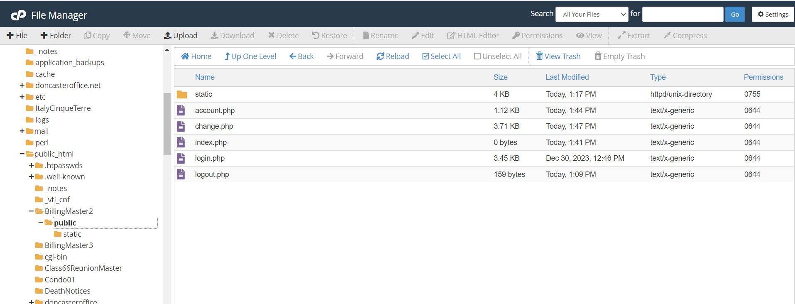
Task: Click the Edit pencil icon
Action: pos(415,36)
